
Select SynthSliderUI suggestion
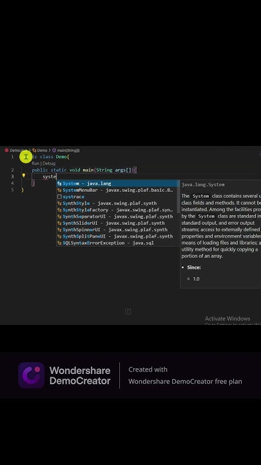click(x=118, y=223)
